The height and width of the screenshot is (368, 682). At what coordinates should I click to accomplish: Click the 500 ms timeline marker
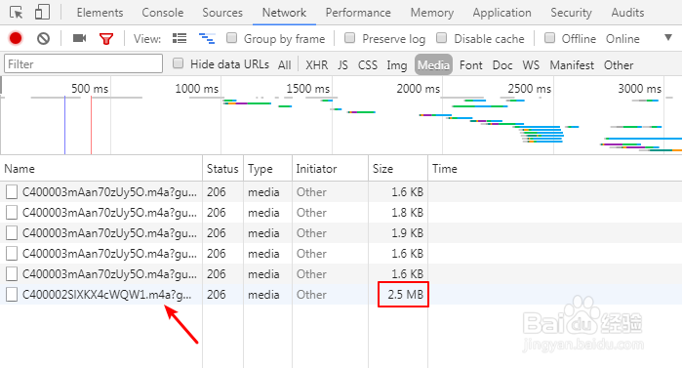point(90,89)
